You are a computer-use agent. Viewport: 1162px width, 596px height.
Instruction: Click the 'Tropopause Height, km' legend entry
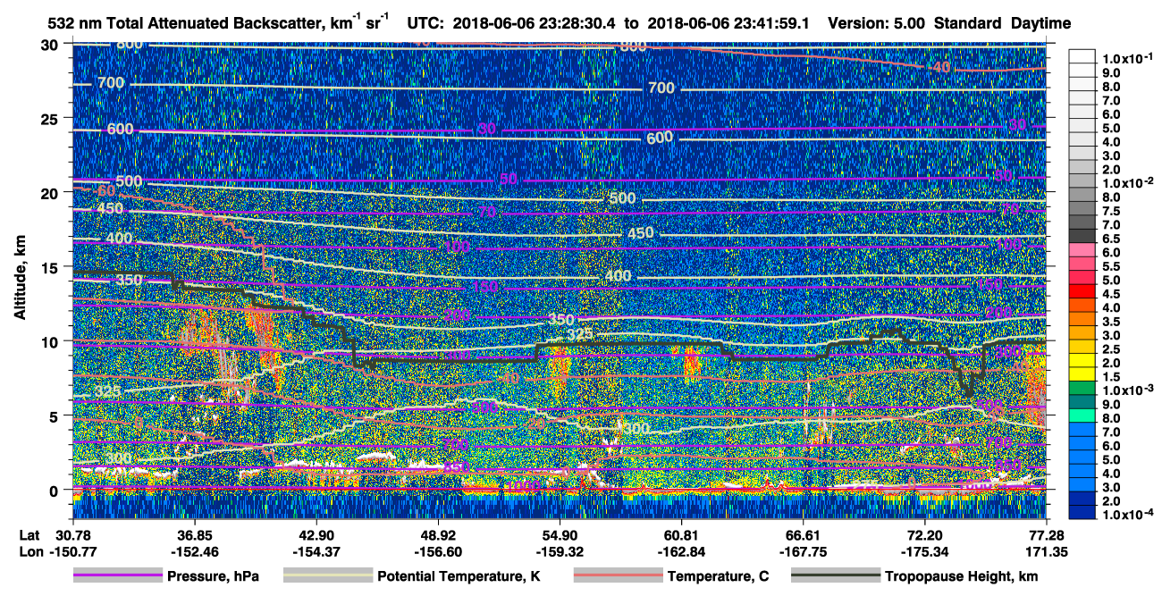click(961, 576)
